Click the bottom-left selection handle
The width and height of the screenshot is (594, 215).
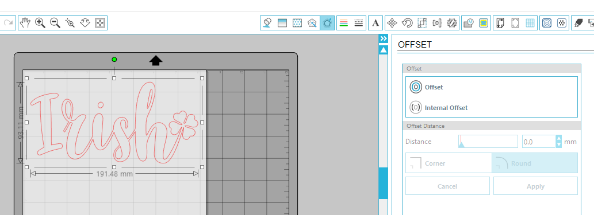26,167
